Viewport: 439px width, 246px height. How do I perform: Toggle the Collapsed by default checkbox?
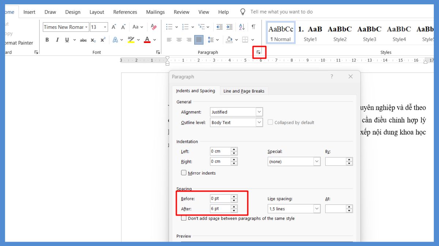point(270,122)
